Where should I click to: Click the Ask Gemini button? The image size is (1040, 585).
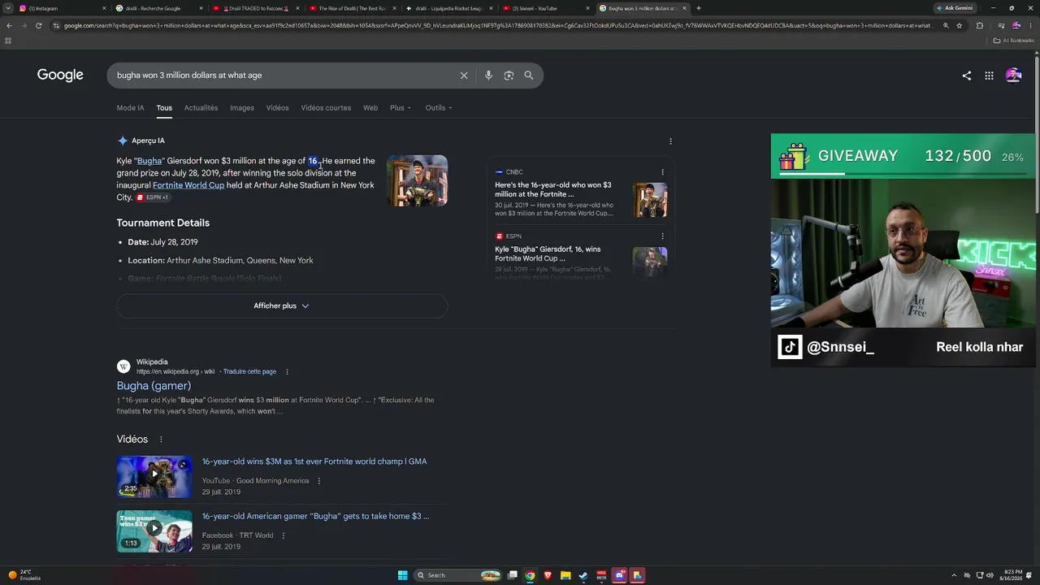click(955, 8)
